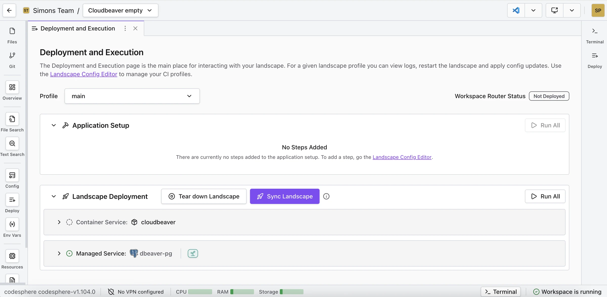Image resolution: width=607 pixels, height=297 pixels.
Task: Collapse the Application Setup section
Action: tap(54, 125)
